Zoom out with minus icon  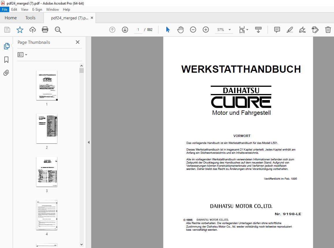pyautogui.click(x=193, y=30)
